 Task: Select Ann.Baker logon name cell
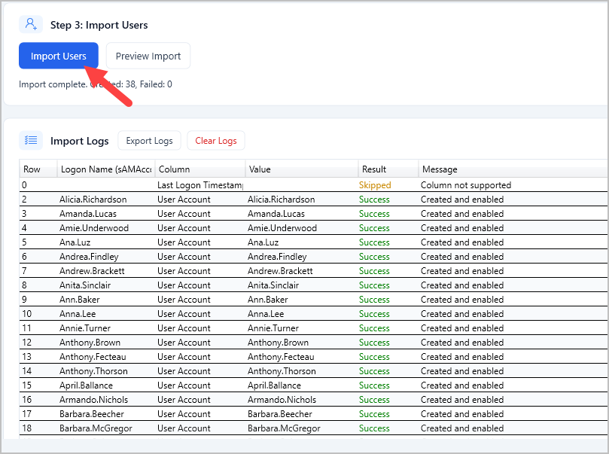[x=80, y=300]
